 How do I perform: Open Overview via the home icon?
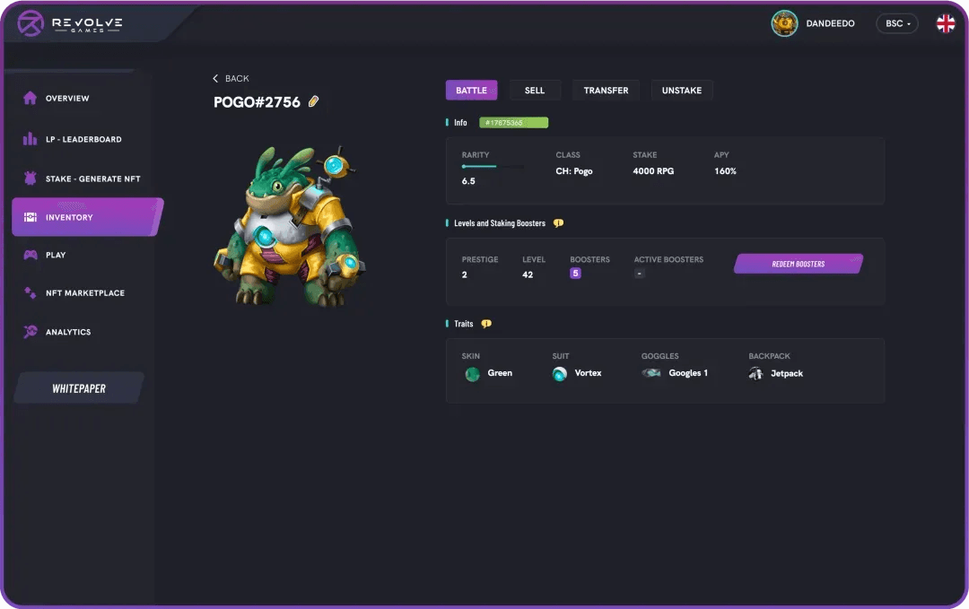tap(31, 98)
